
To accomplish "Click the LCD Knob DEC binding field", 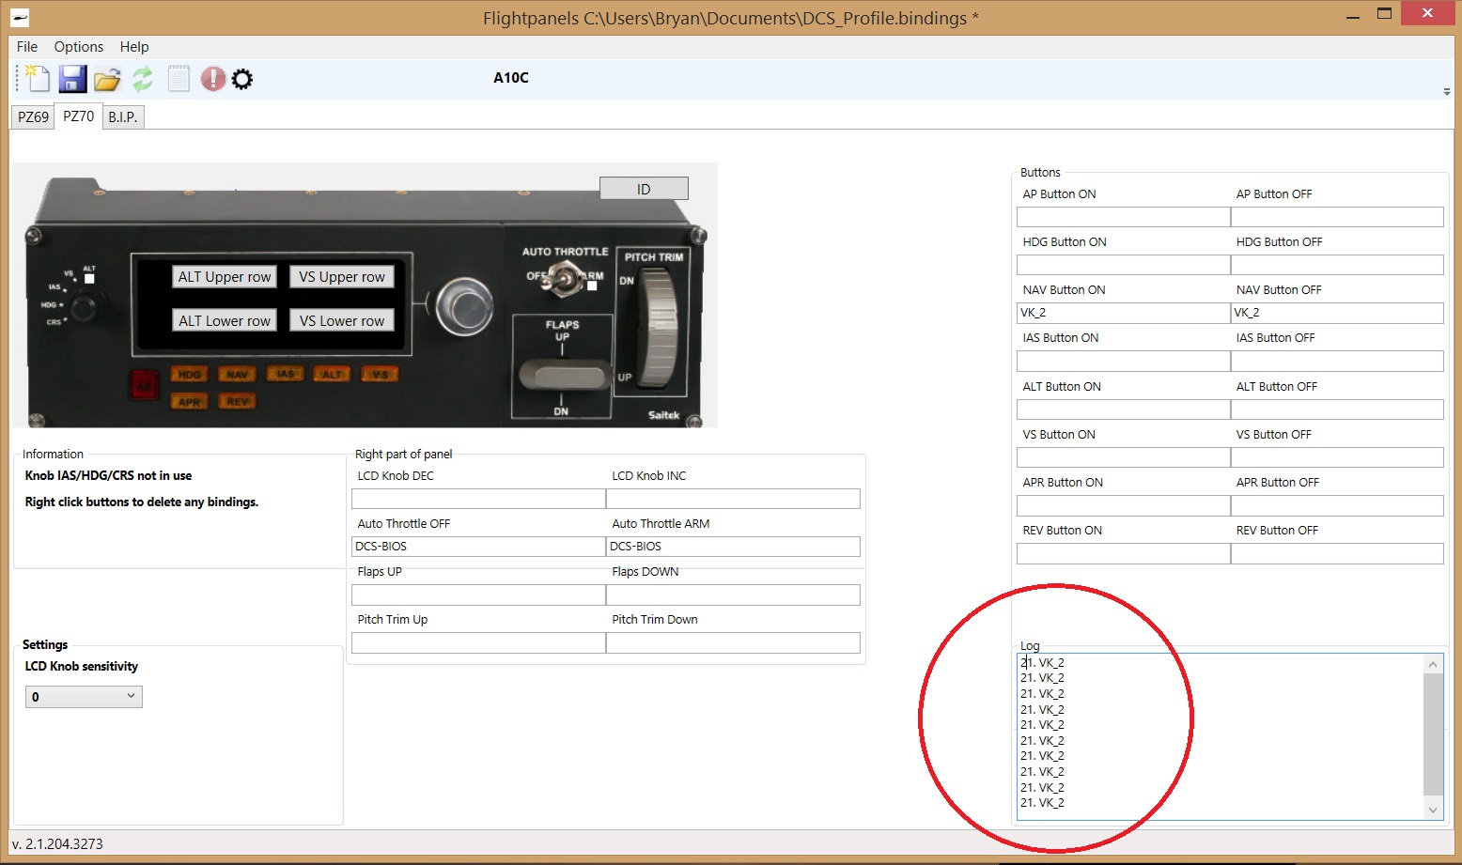I will coord(478,499).
